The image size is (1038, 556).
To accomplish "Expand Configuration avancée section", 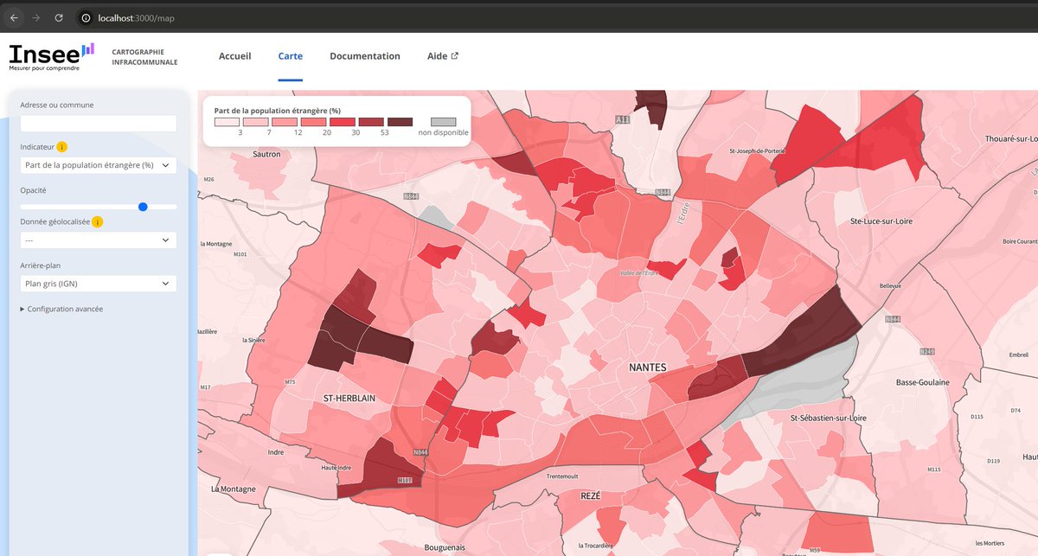I will (x=61, y=309).
